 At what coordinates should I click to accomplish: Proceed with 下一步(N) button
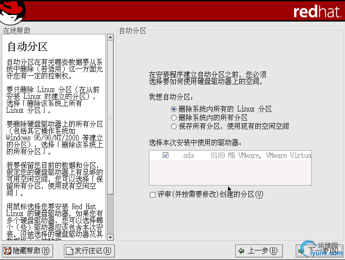[x=319, y=251]
